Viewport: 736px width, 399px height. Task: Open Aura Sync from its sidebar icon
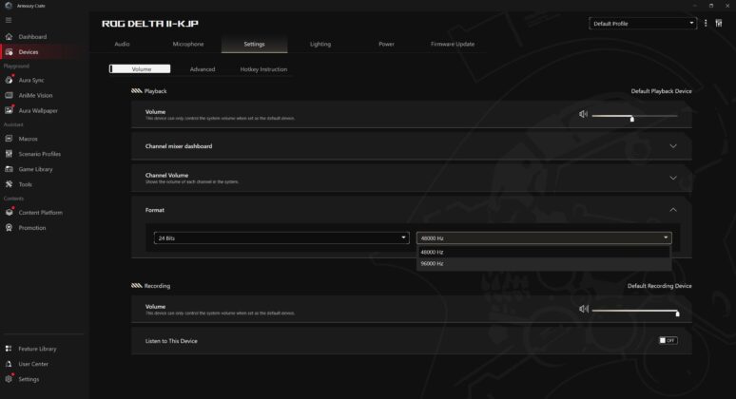(9, 80)
